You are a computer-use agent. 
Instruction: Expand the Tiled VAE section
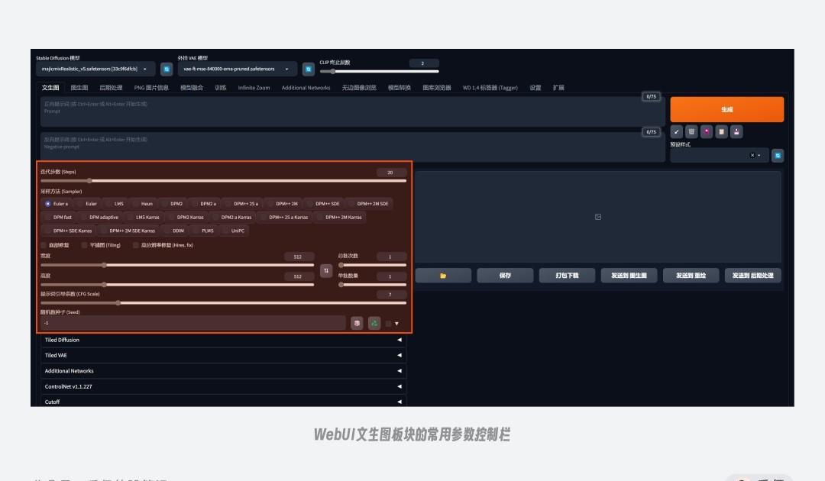223,355
